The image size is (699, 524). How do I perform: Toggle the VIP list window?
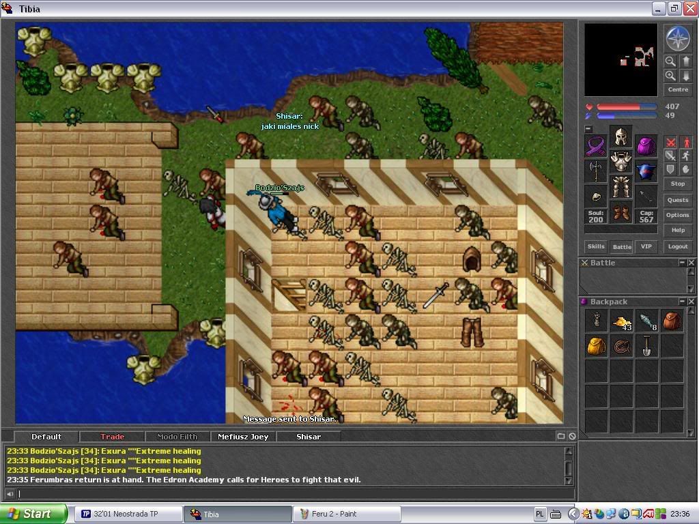(x=646, y=246)
